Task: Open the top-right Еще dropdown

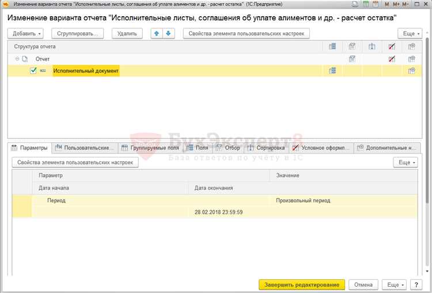Action: pos(408,33)
